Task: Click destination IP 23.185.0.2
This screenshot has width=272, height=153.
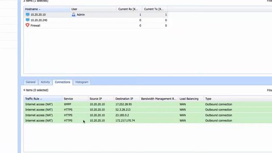Action: coord(122,115)
